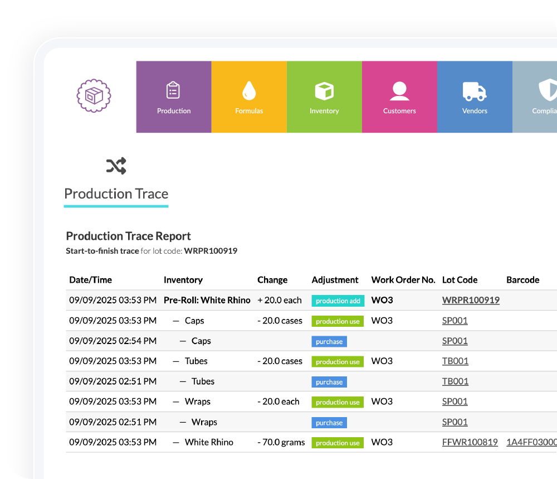557x479 pixels.
Task: Click 'purchase' badge in Wraps row
Action: coord(329,423)
